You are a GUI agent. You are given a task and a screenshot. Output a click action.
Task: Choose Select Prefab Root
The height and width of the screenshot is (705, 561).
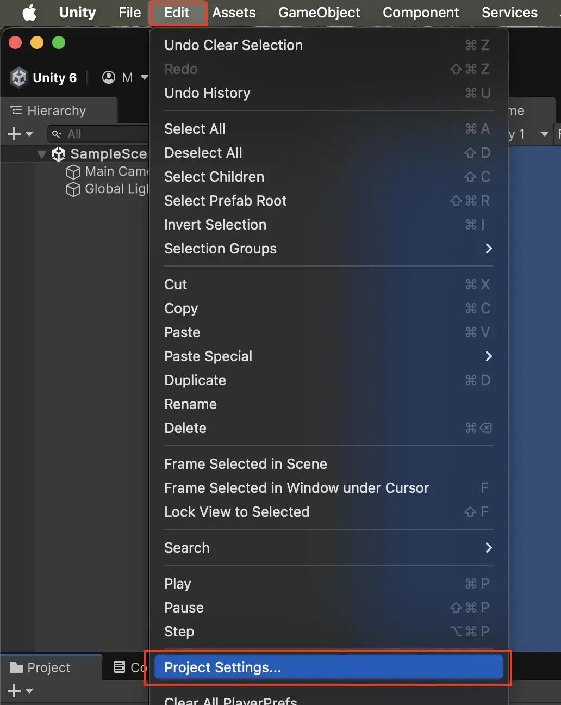(328, 201)
